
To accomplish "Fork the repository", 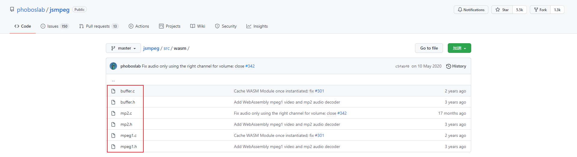I will click(540, 10).
